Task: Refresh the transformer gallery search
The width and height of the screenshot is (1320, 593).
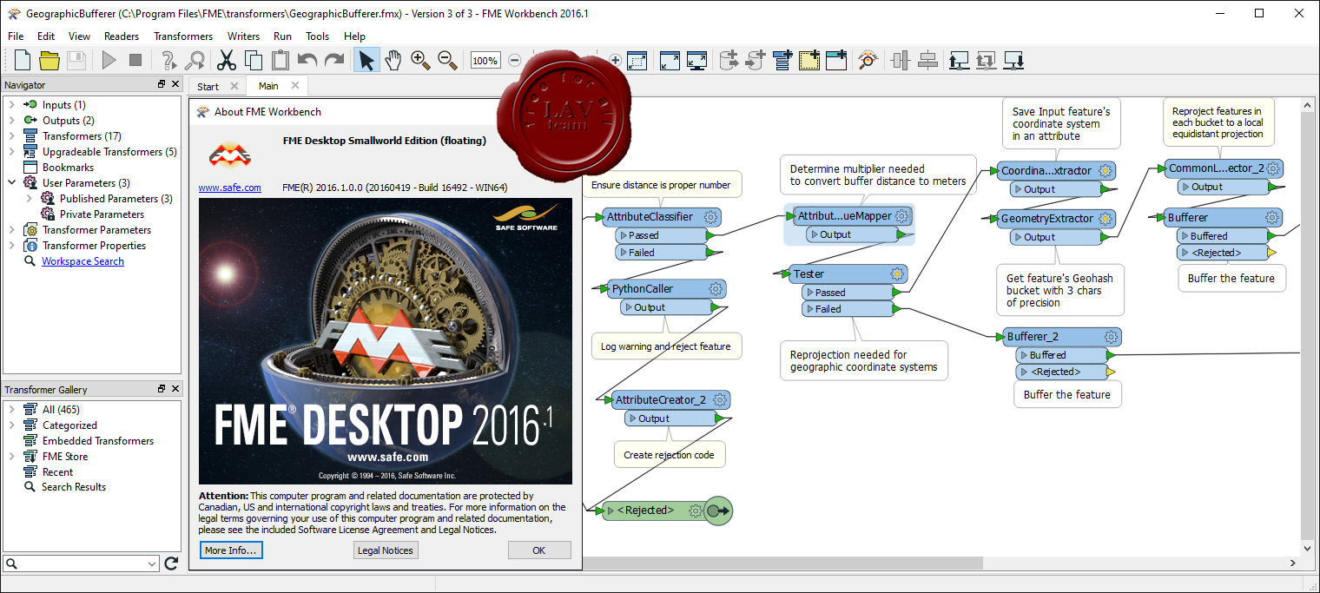Action: tap(171, 563)
